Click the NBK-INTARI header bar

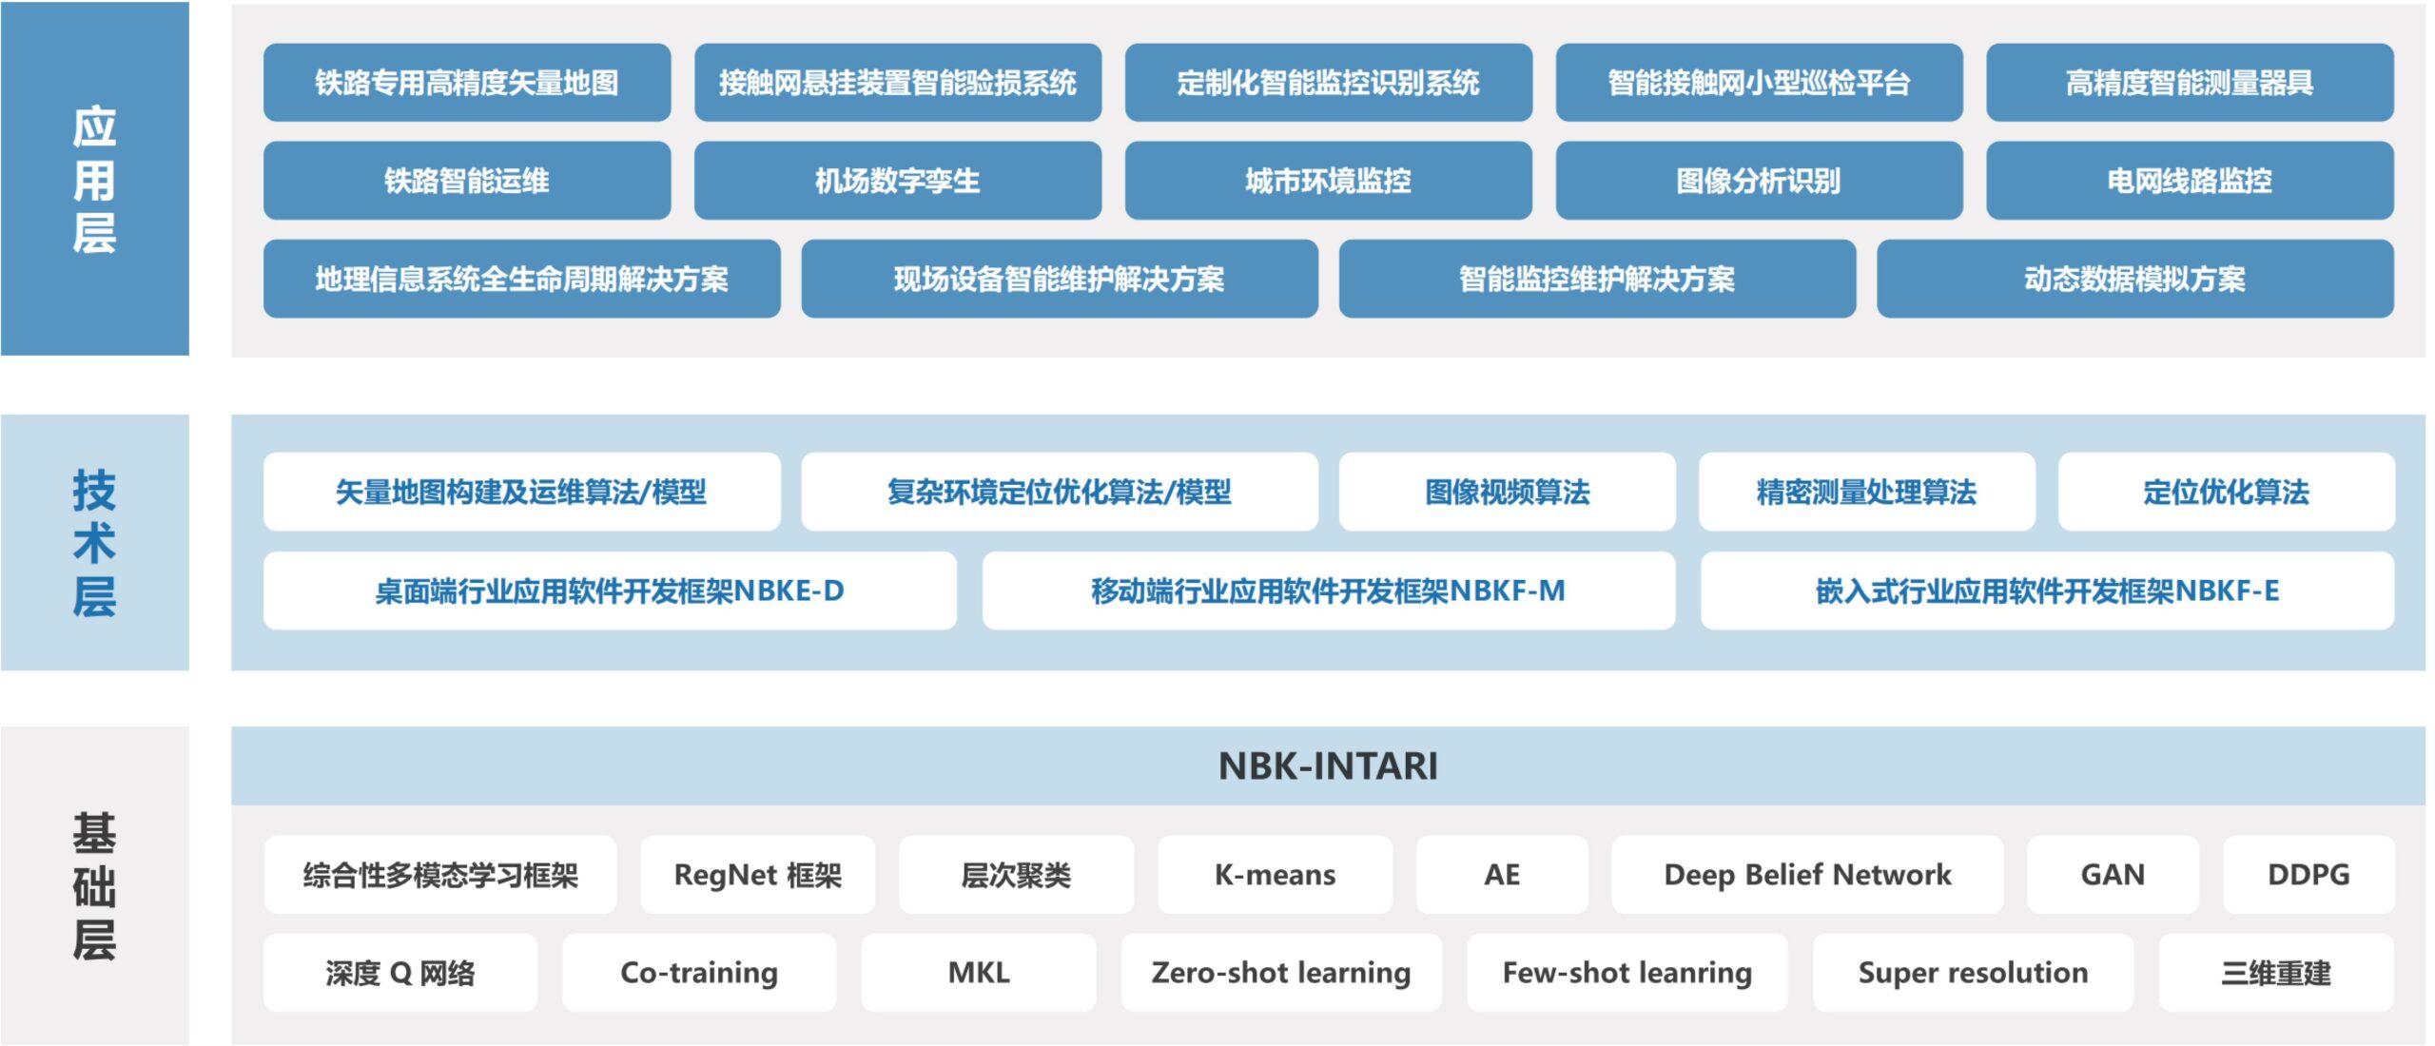(x=1328, y=766)
